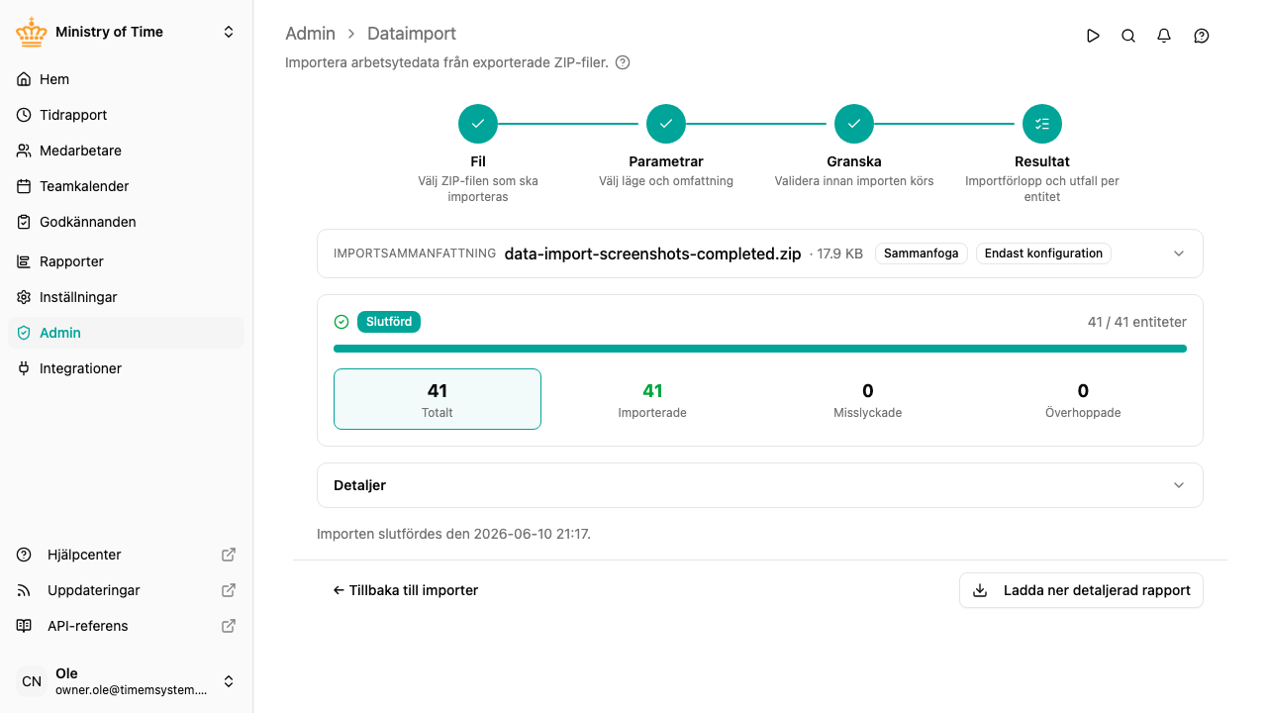Click the Ministry of Time crown logo
The height and width of the screenshot is (713, 1267).
click(x=32, y=32)
